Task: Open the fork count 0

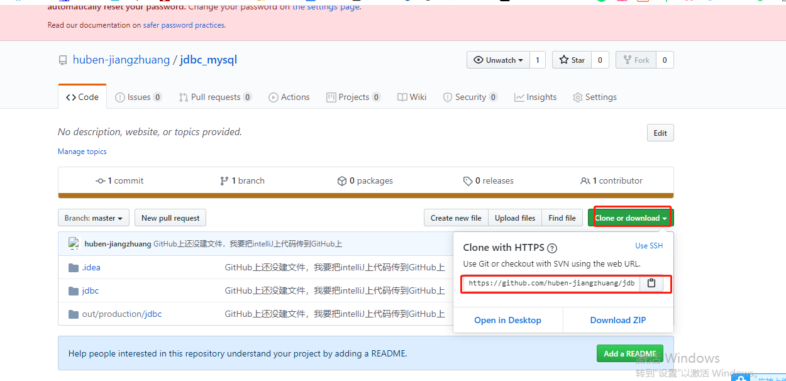Action: 665,60
